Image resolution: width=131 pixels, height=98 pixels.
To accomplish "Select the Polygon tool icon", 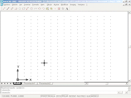I will [x=20, y=9].
